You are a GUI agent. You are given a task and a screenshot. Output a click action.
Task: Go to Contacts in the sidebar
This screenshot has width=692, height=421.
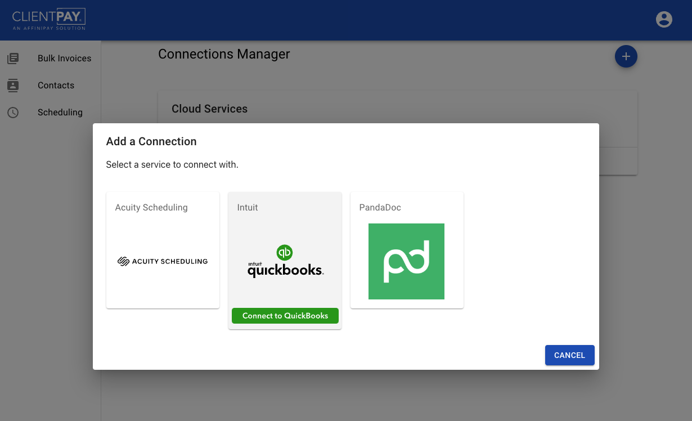coord(51,85)
